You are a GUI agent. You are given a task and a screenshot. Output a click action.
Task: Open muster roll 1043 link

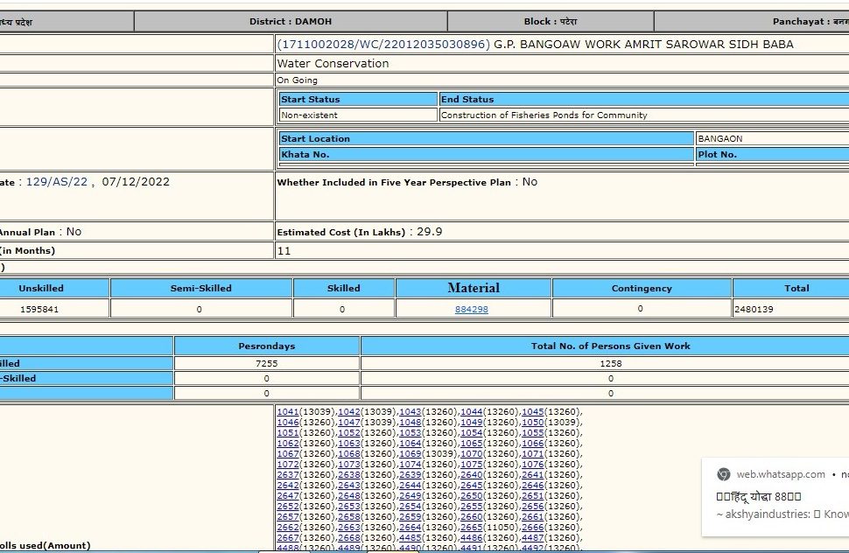410,412
